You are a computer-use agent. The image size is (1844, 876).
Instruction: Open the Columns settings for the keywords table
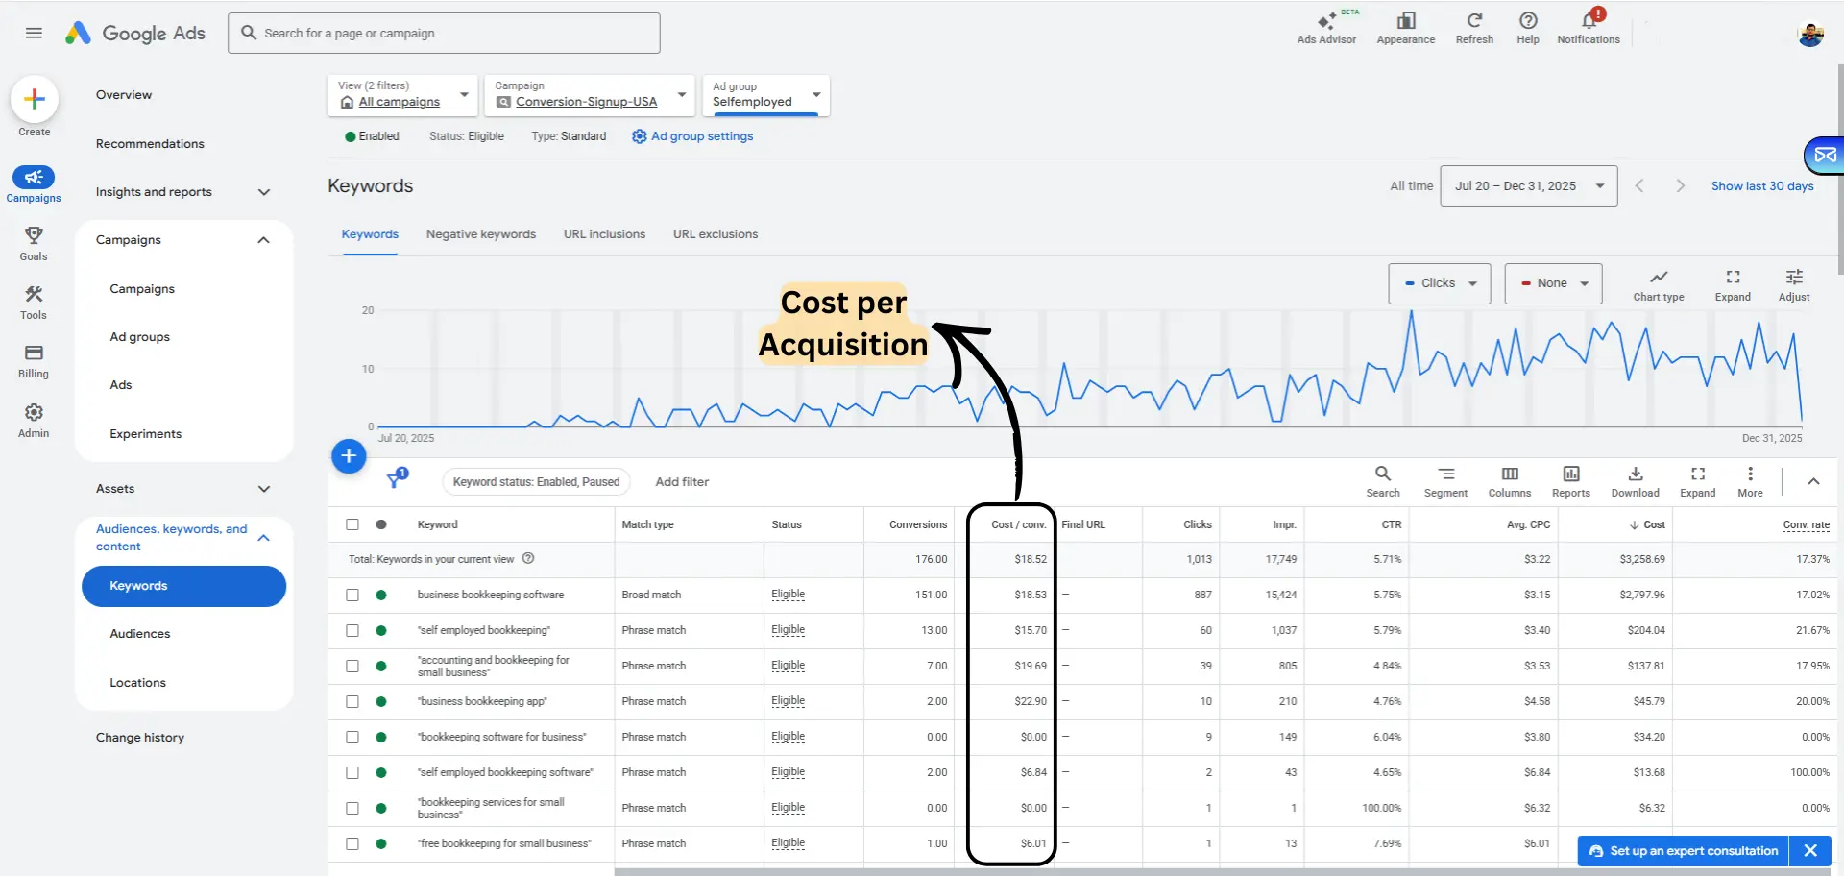pyautogui.click(x=1509, y=480)
